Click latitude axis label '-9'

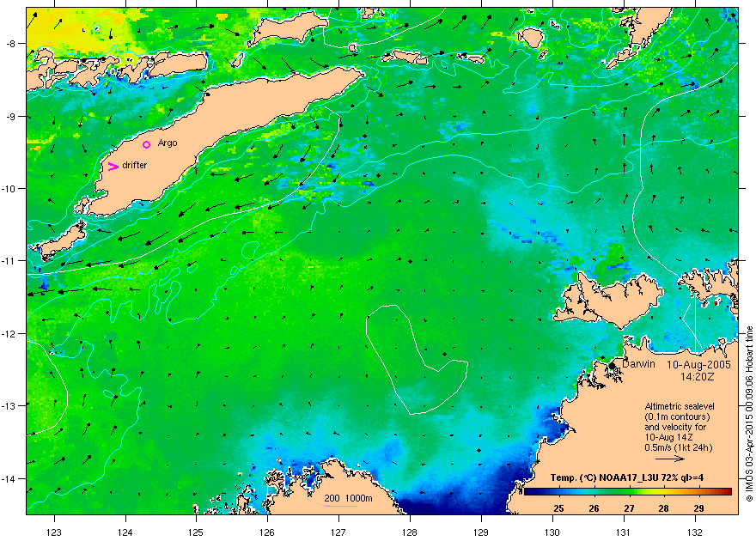(10, 117)
